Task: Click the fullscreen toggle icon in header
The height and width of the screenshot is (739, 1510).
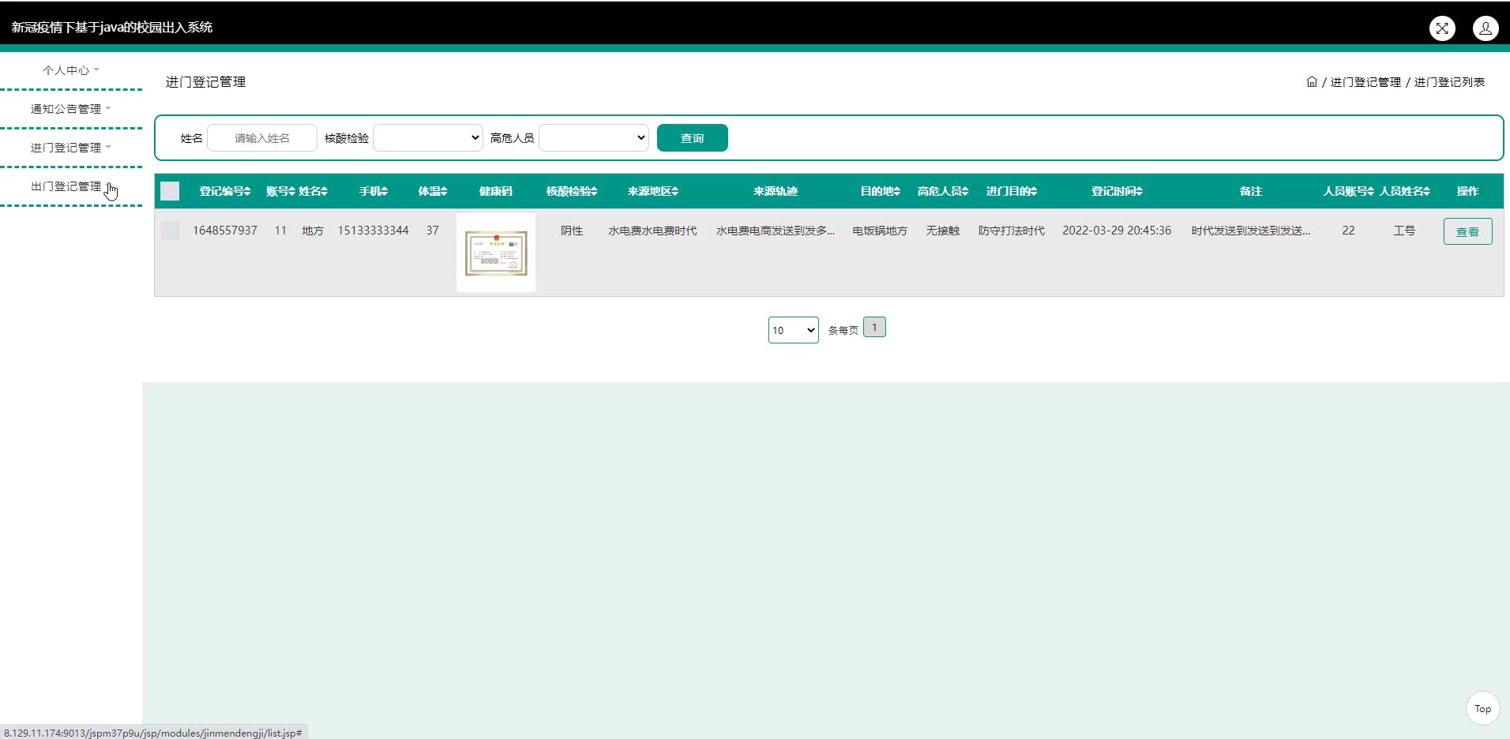Action: pos(1442,28)
